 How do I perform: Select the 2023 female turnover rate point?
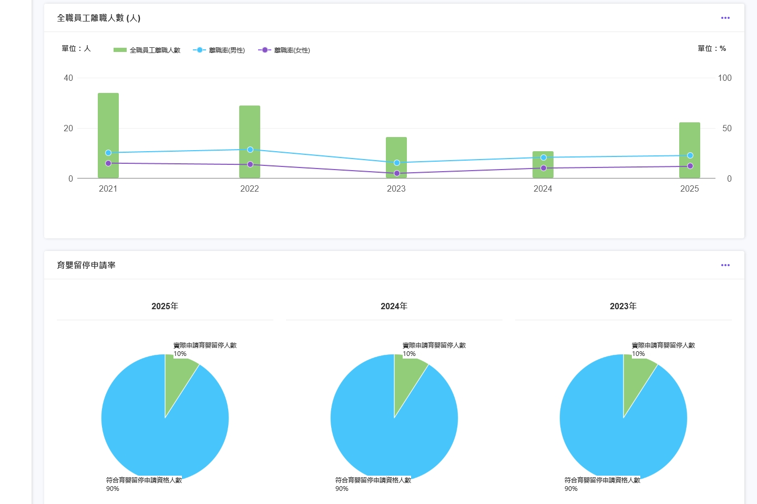pos(397,173)
